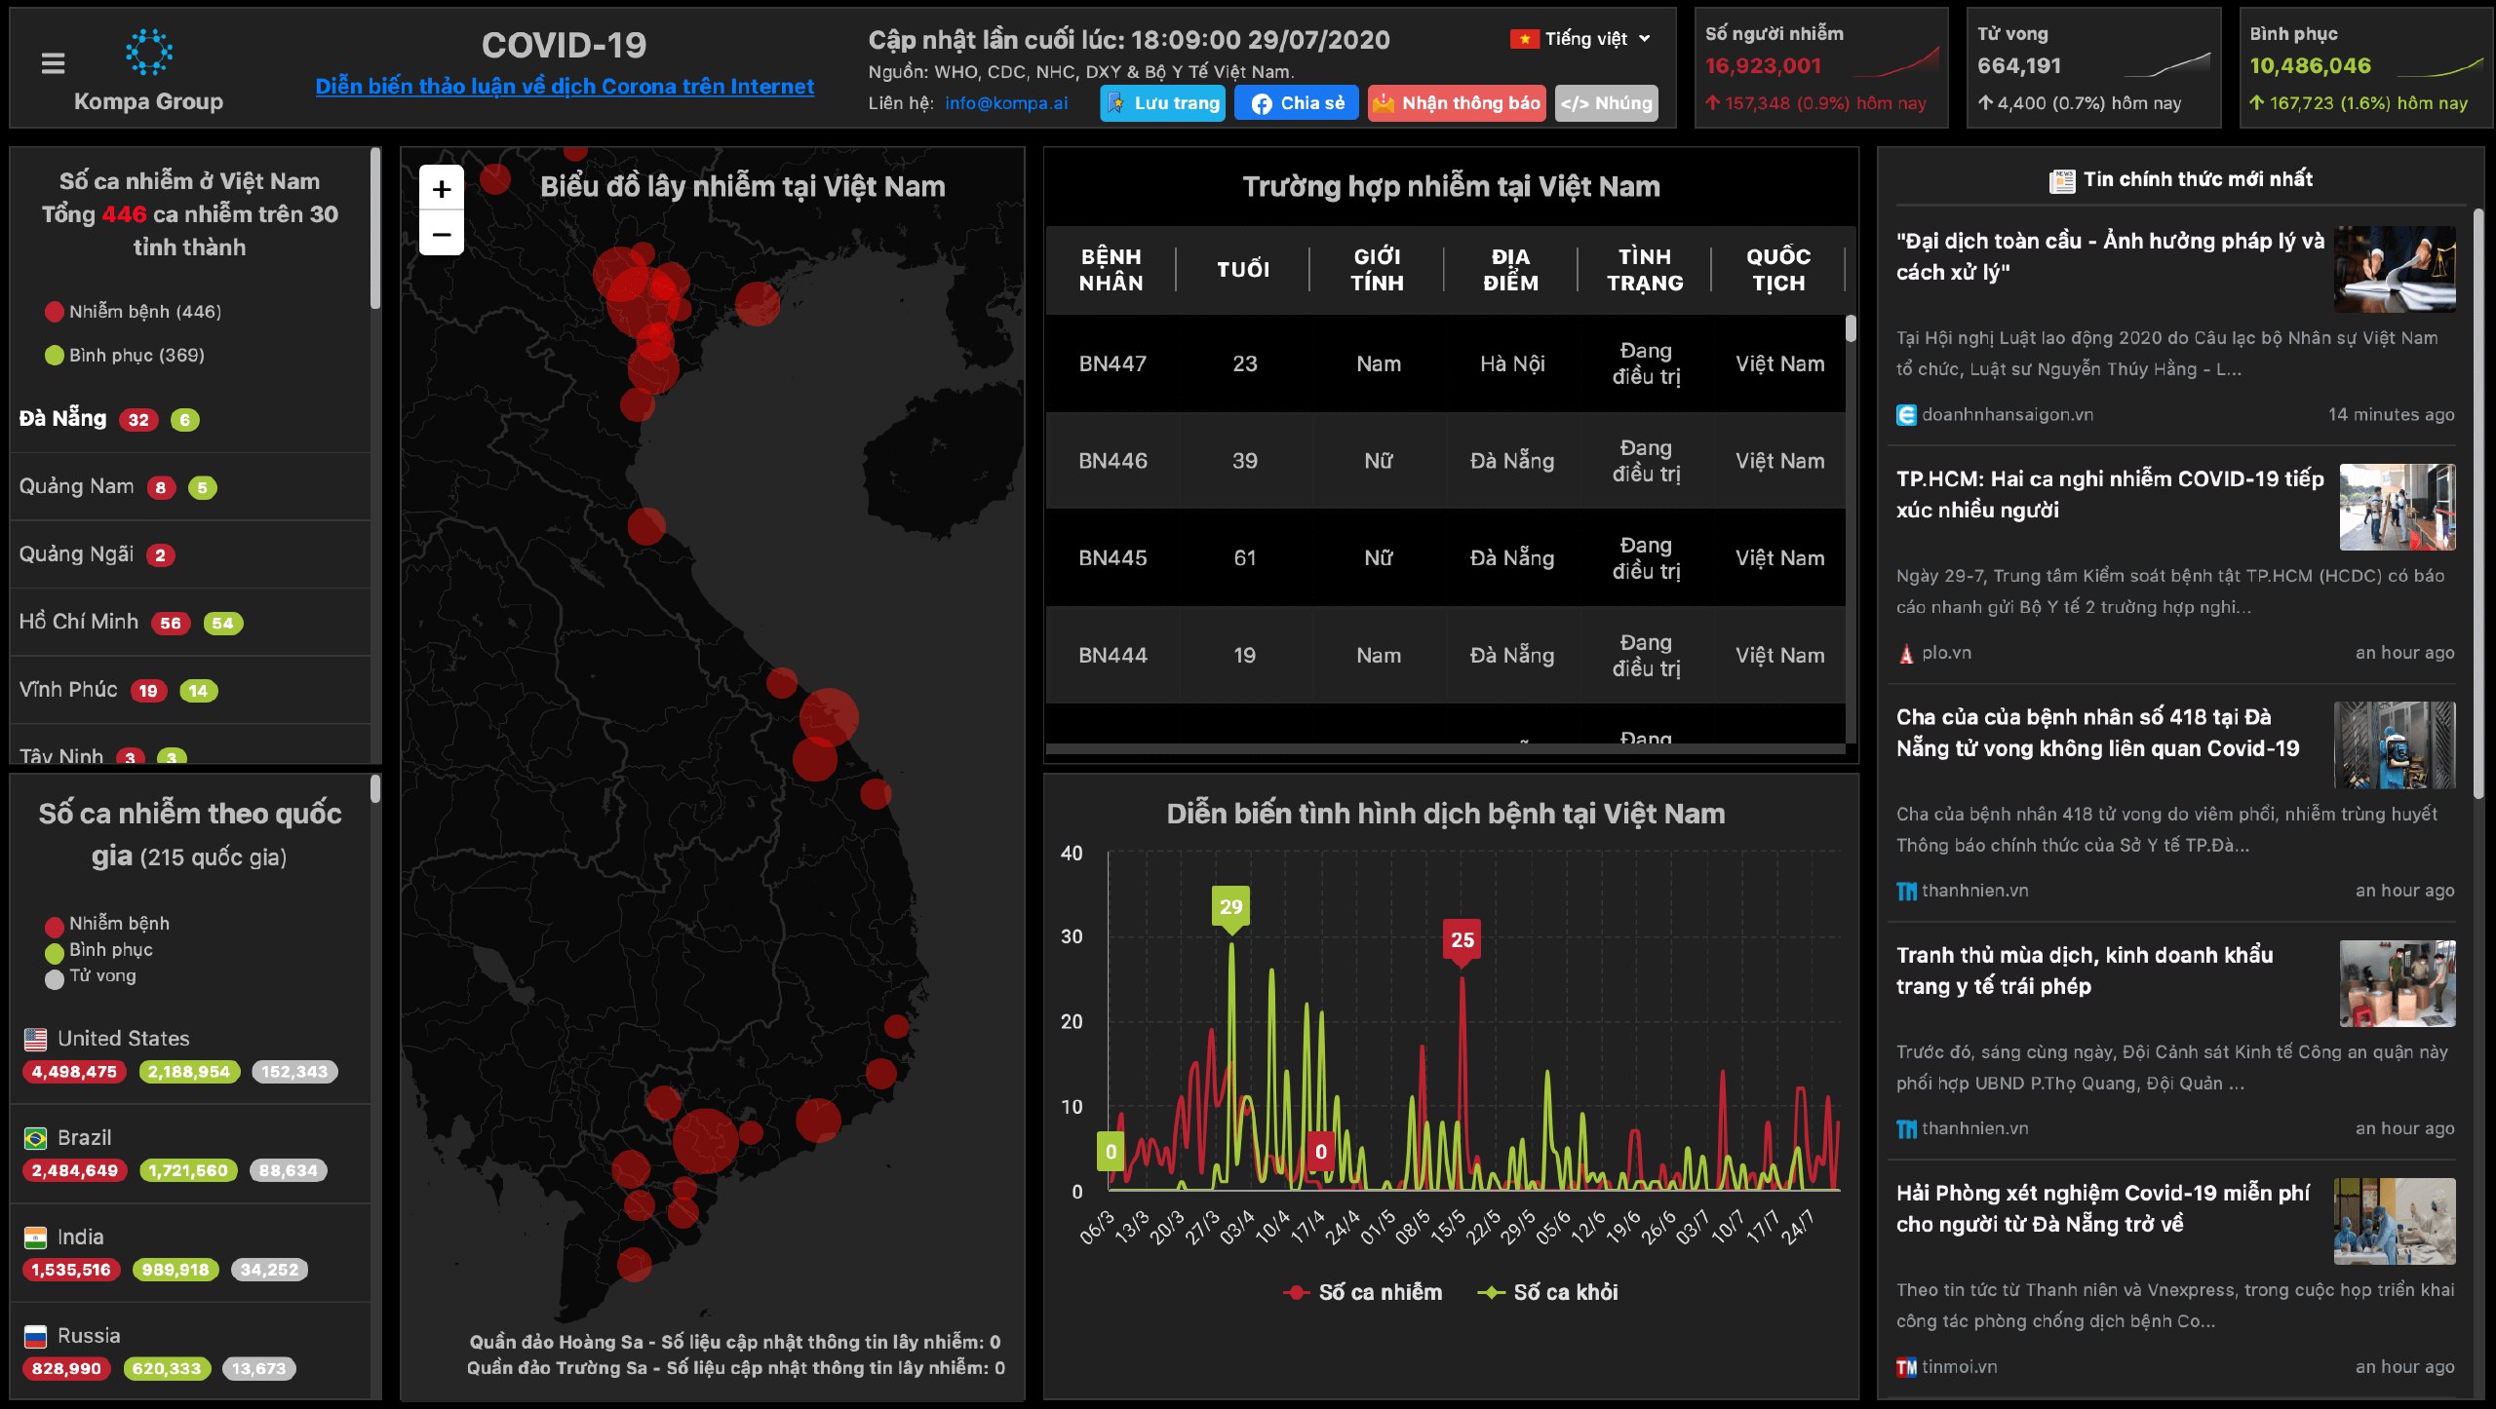Click the TUỔI column header
The image size is (2496, 1409).
(x=1243, y=270)
